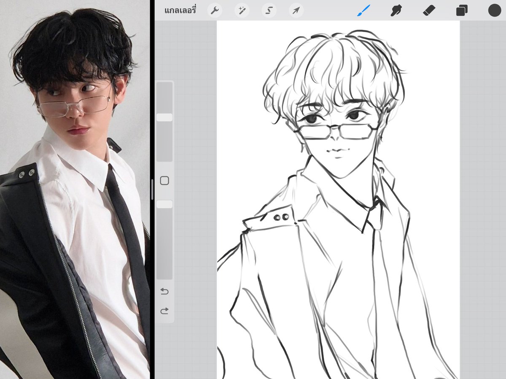The height and width of the screenshot is (379, 506).
Task: Select the Selection S-shaped tool
Action: click(269, 10)
